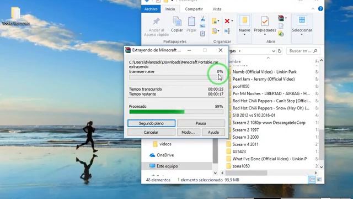The image size is (353, 199).
Task: Click the Modo... button
Action: click(x=188, y=132)
